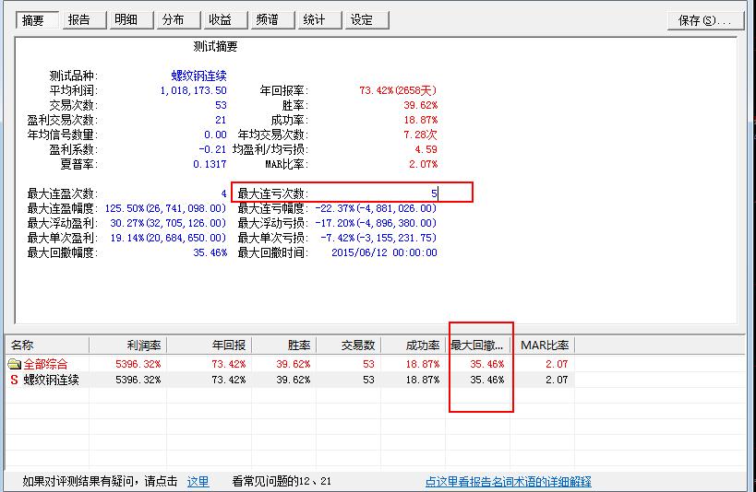The image size is (756, 492).
Task: Sort by the 年回报 column header
Action: (210, 346)
